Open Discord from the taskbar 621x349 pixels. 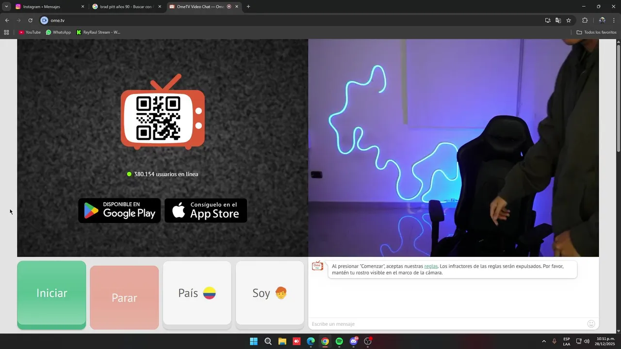pyautogui.click(x=354, y=341)
